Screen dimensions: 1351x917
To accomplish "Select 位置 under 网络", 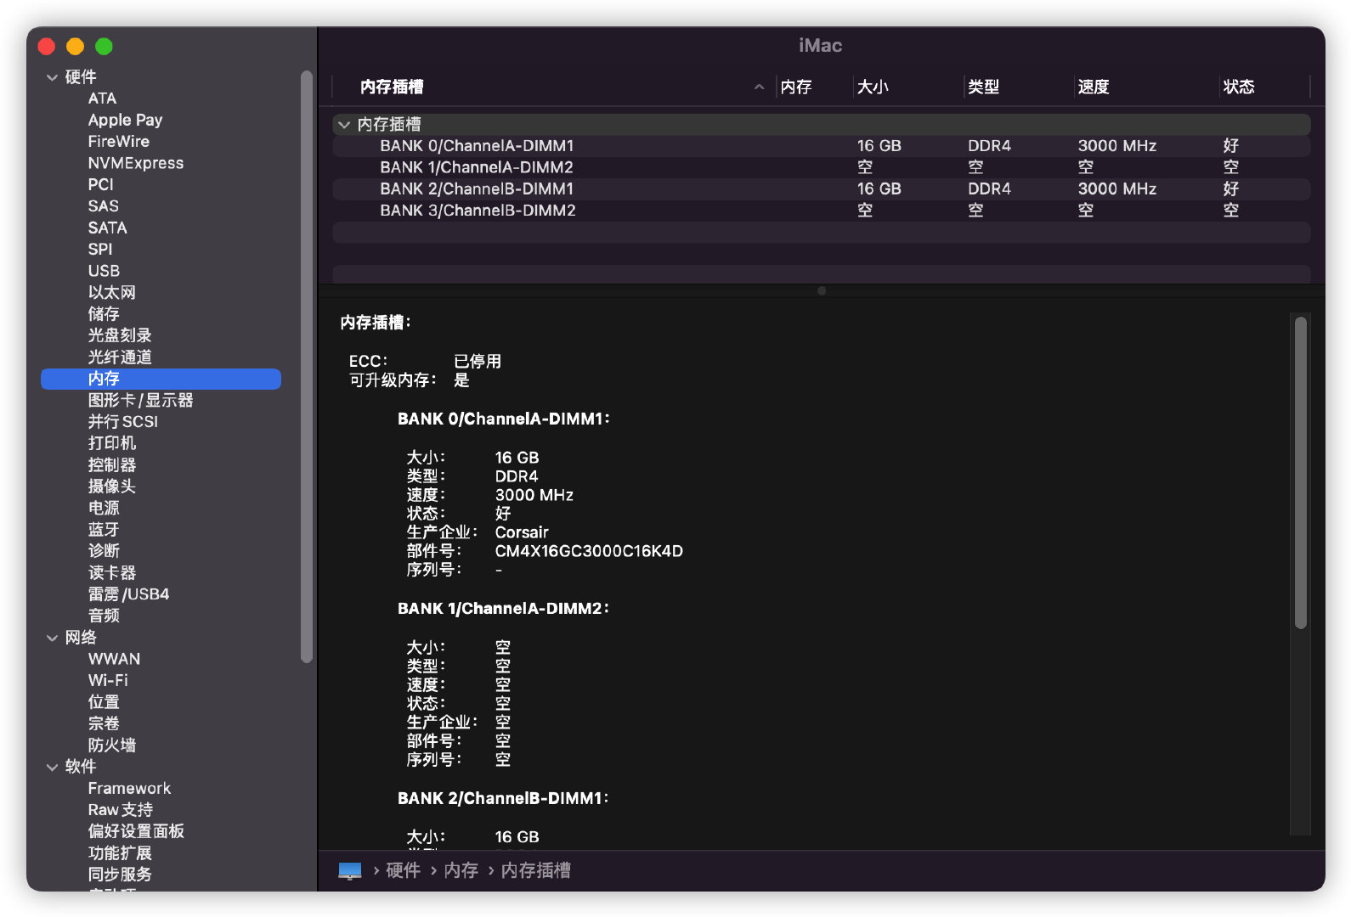I will [x=104, y=702].
